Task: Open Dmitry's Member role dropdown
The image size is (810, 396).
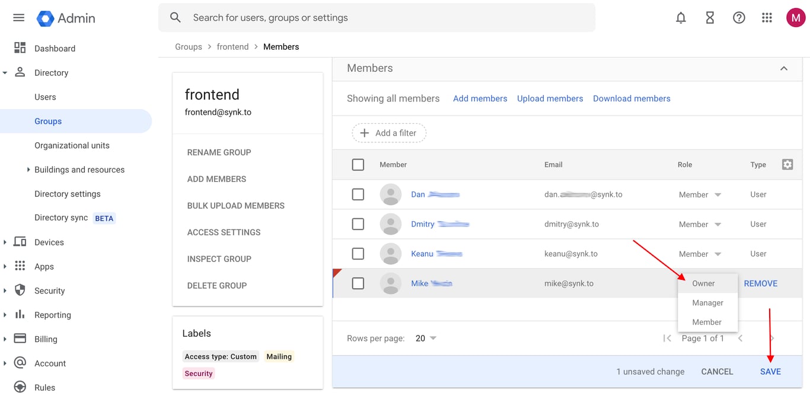Action: coord(700,224)
